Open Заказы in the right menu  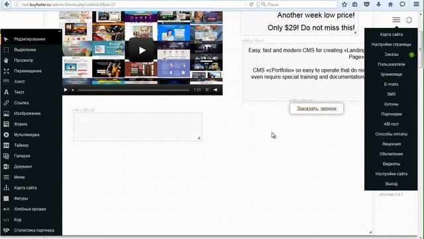tap(391, 54)
